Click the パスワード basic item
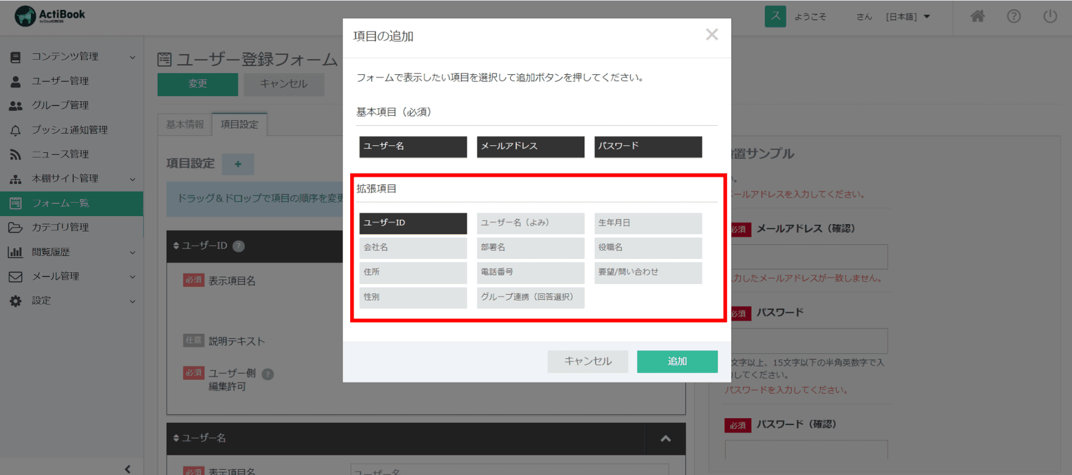The width and height of the screenshot is (1072, 475). coord(648,147)
